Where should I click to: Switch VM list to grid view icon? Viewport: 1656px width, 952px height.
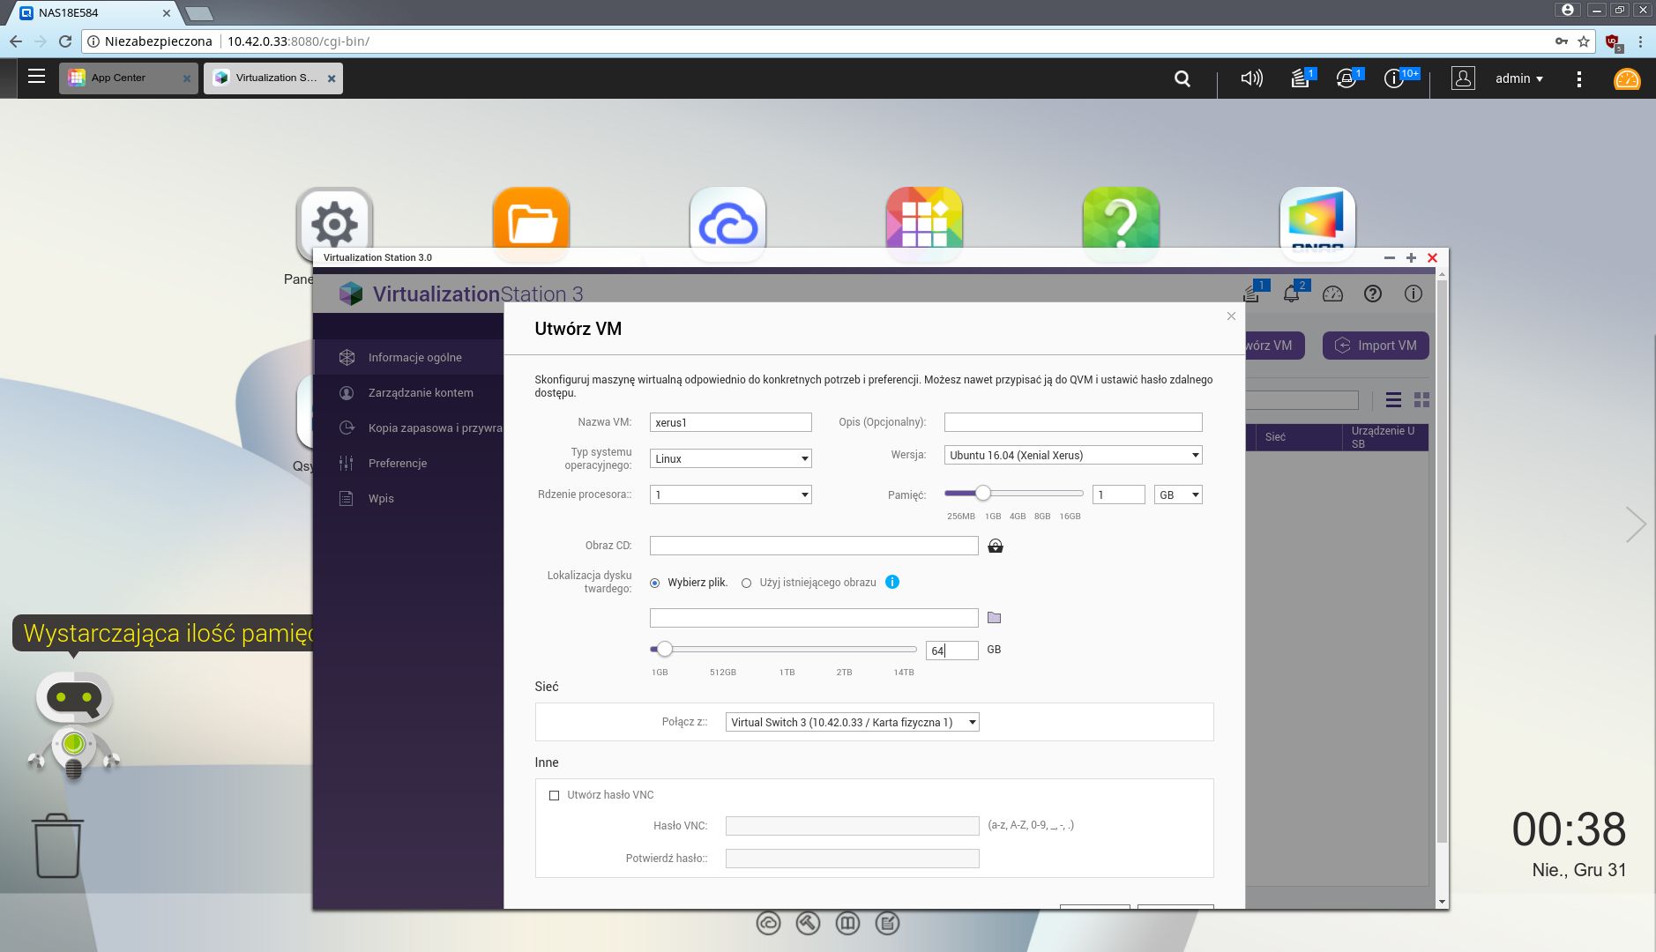1421,400
